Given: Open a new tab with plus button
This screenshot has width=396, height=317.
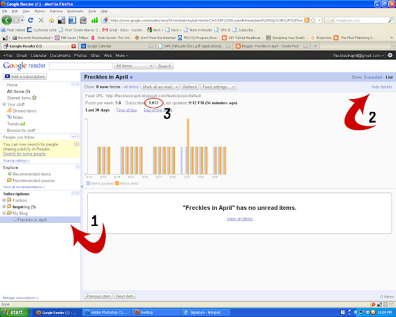Looking at the screenshot, I should (x=315, y=46).
